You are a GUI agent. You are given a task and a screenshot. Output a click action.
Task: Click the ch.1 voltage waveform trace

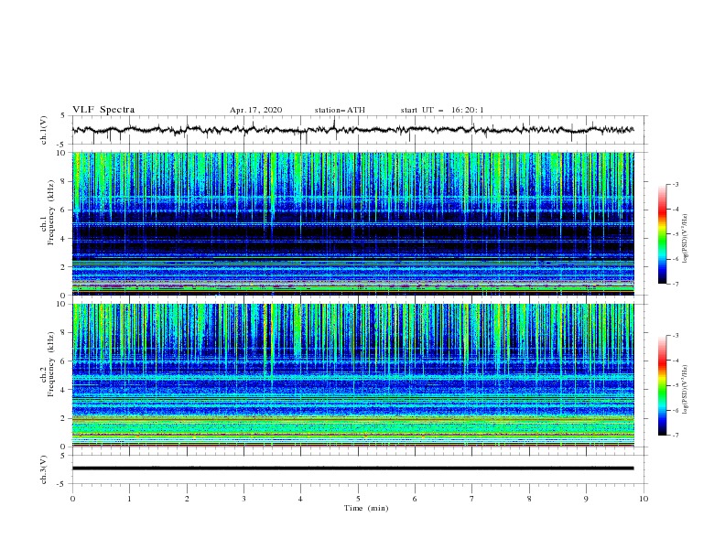352,130
